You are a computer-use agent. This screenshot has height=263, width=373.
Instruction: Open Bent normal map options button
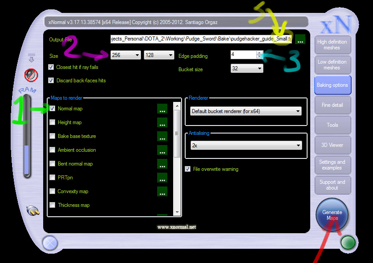pyautogui.click(x=162, y=164)
